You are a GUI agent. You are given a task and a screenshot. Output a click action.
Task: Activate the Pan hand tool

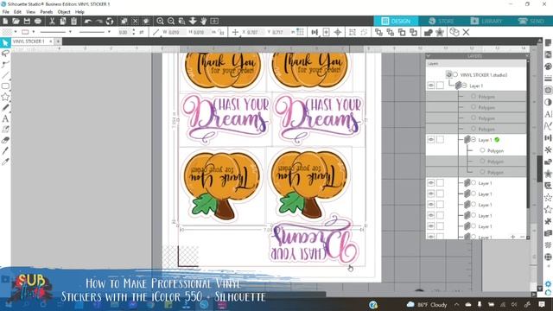pos(204,21)
